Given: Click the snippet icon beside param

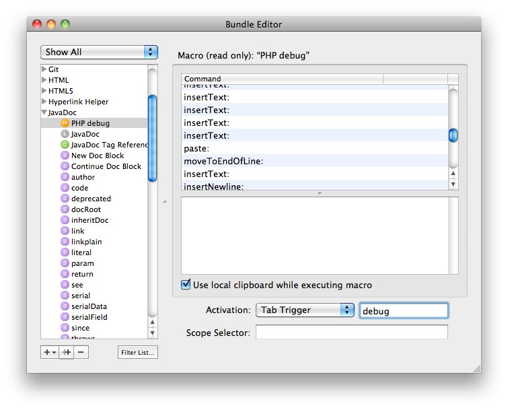Looking at the screenshot, I should (65, 263).
